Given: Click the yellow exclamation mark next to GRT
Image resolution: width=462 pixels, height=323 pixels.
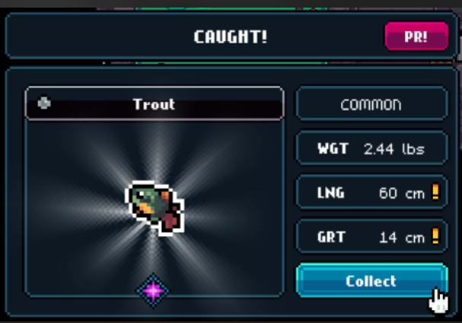Looking at the screenshot, I should [435, 236].
